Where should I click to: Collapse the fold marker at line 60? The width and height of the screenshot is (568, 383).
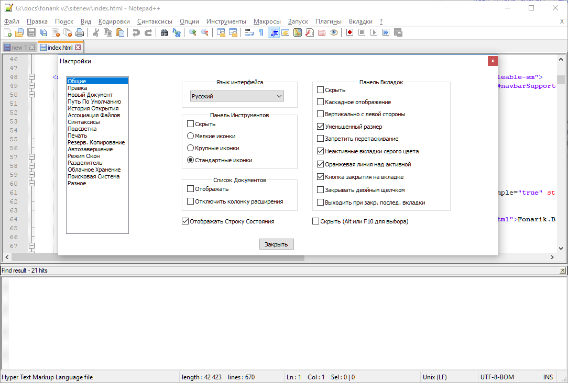[x=31, y=183]
